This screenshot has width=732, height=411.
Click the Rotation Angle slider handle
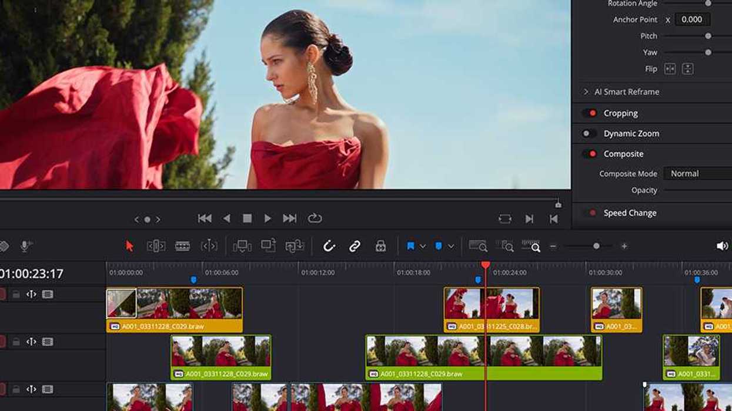pos(708,3)
